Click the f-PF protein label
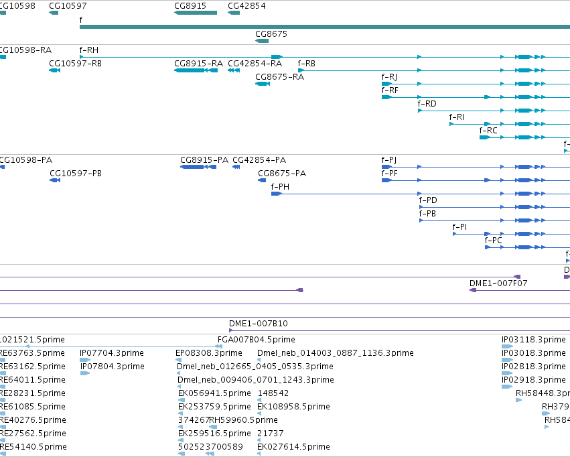 [x=390, y=174]
